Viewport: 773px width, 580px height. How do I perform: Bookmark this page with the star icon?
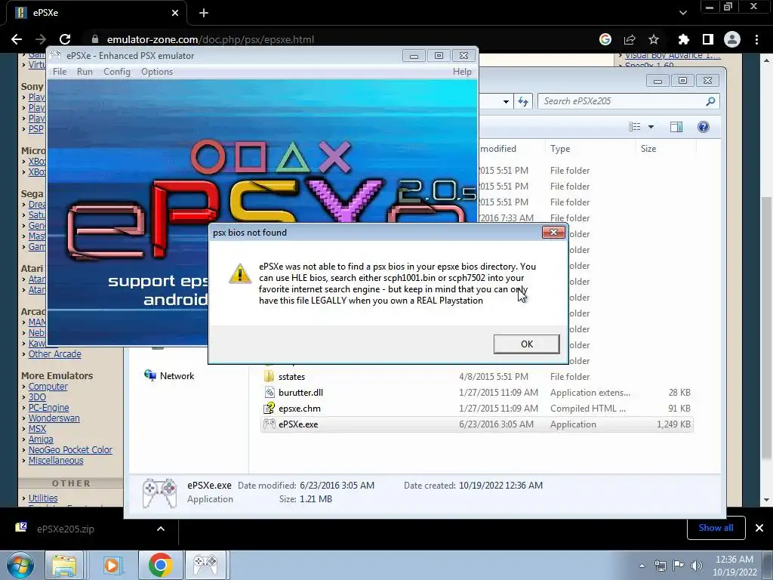[x=654, y=39]
